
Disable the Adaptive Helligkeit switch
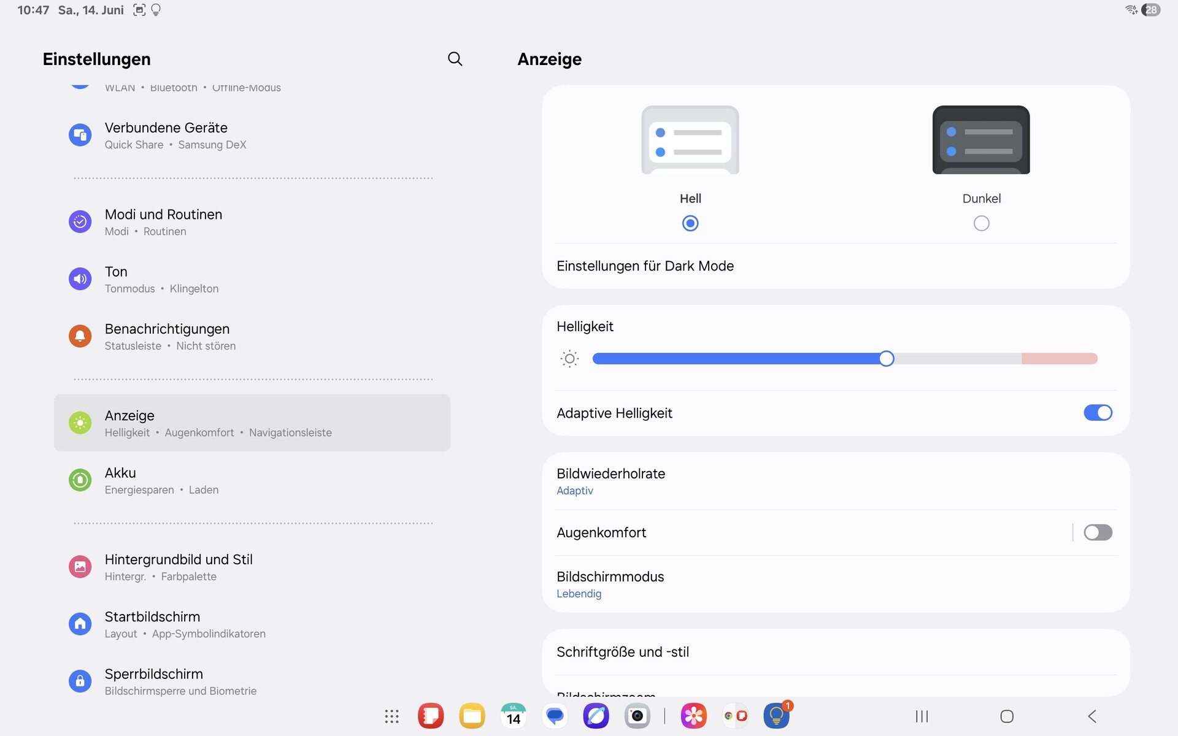click(x=1097, y=413)
